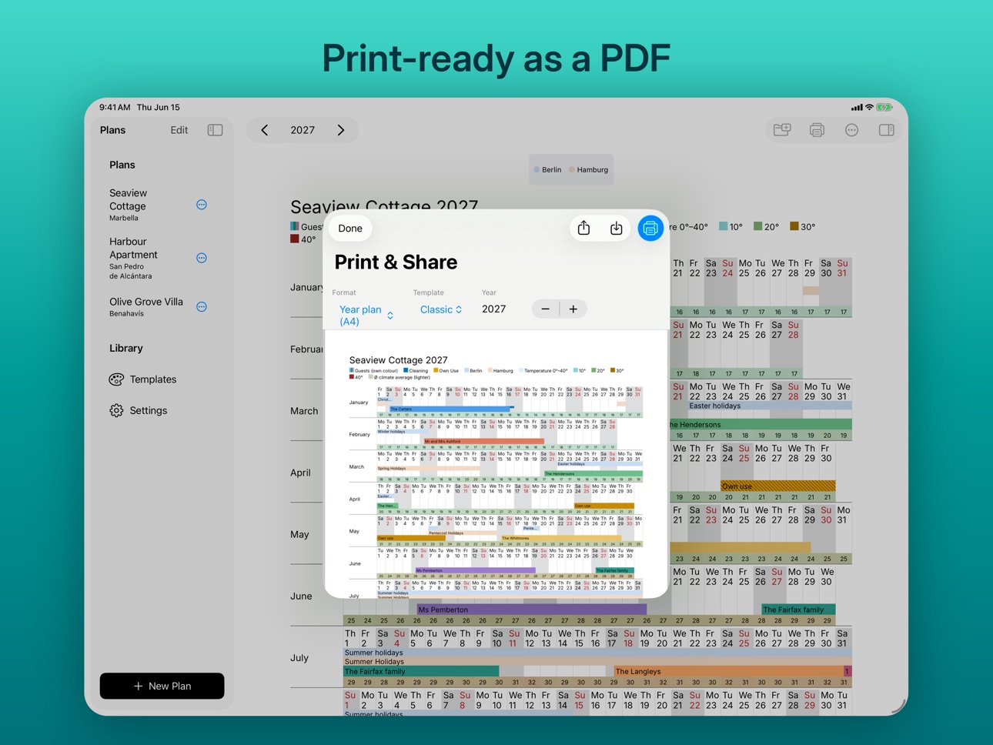993x745 pixels.
Task: Tap the blue print icon in dialog
Action: point(650,228)
